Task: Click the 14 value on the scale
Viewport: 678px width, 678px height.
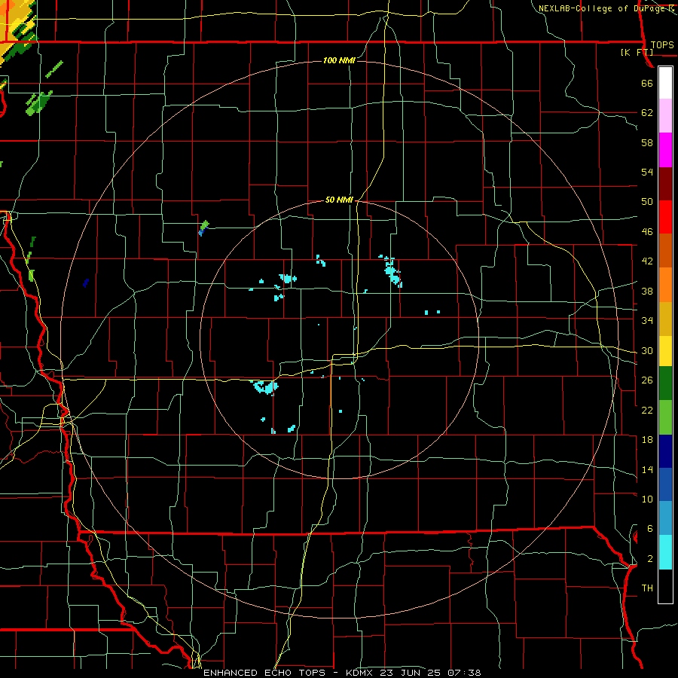Action: pos(647,469)
